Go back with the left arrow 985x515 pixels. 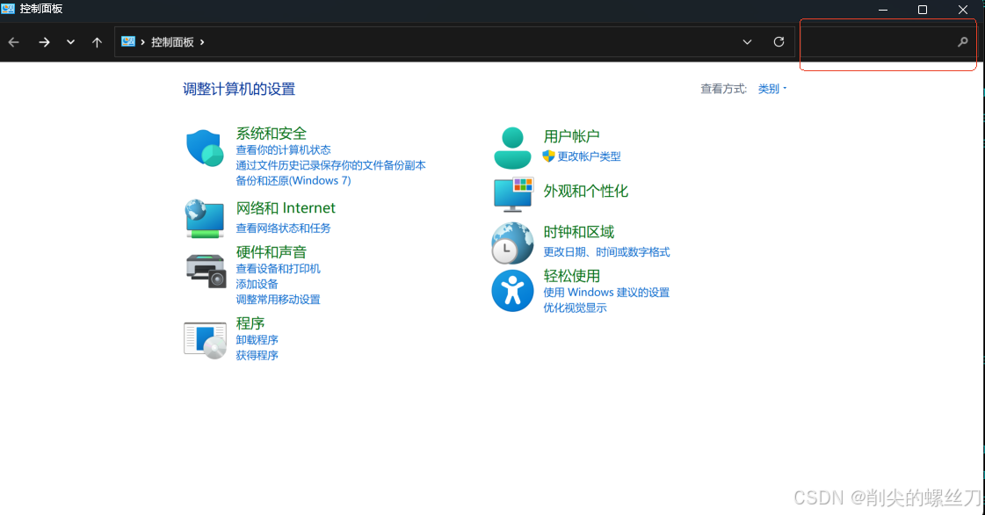coord(14,42)
